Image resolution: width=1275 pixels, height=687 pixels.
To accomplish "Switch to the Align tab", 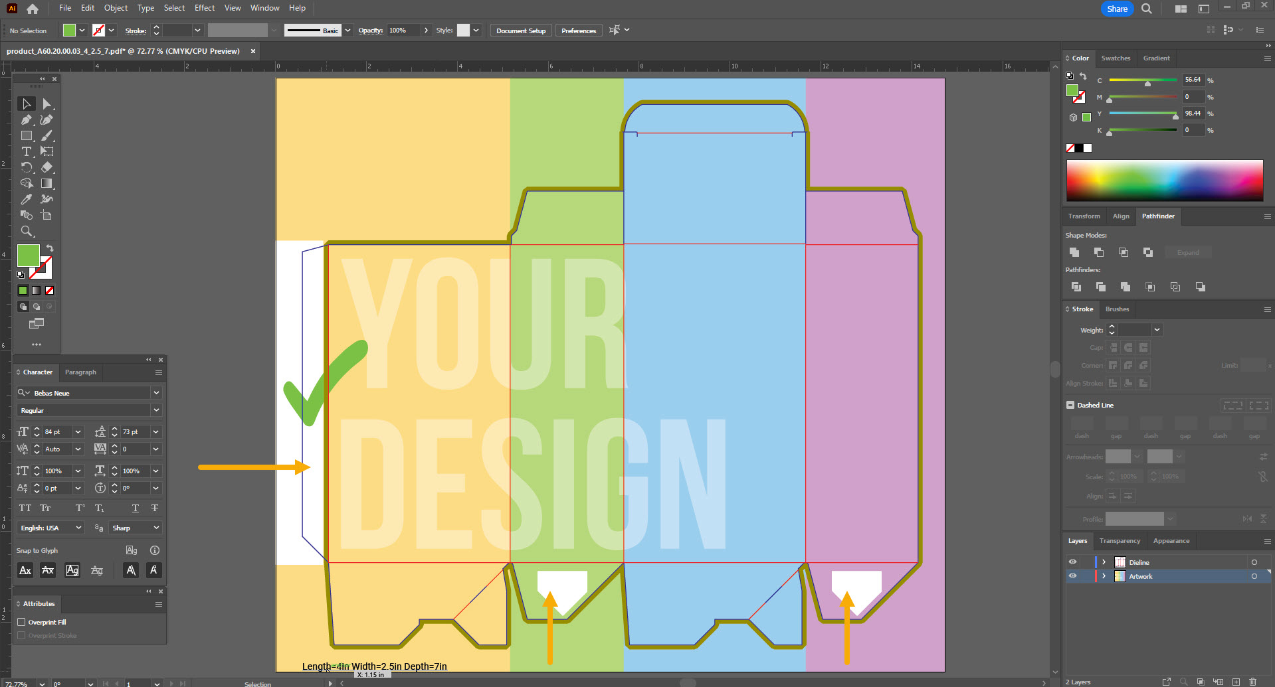I will (x=1121, y=216).
